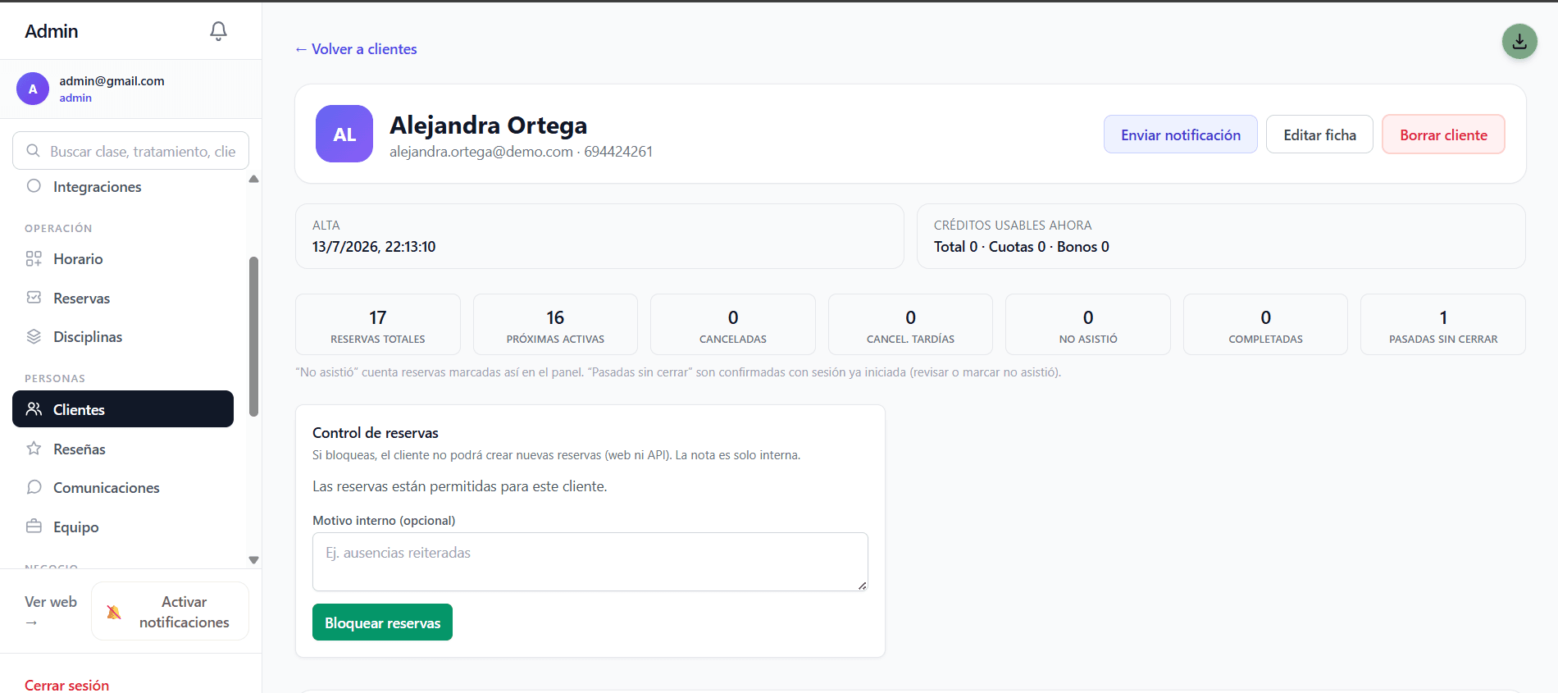Open the Clientes menu section
Viewport: 1558px width, 693px height.
[123, 409]
